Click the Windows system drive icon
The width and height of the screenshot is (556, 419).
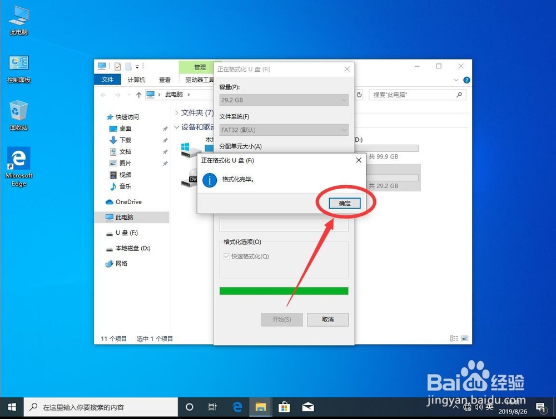click(190, 150)
